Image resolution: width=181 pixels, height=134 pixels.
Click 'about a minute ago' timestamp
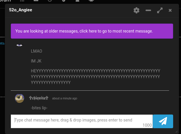(x=65, y=98)
